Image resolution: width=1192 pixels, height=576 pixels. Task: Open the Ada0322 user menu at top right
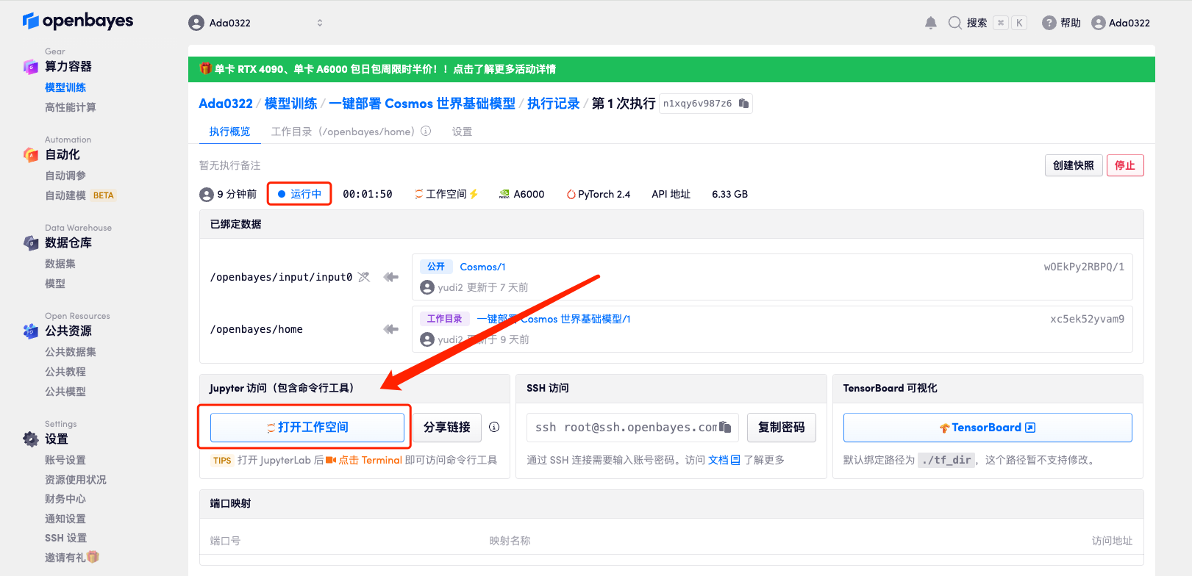point(1121,23)
